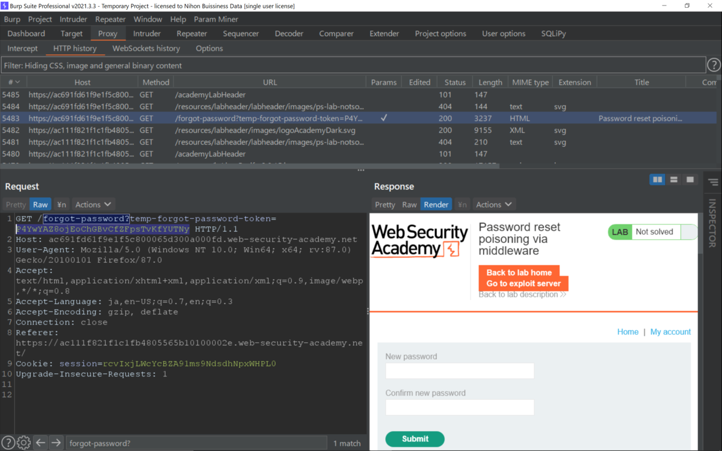Open the Intercept sub-tab
Screen dimensions: 722x451
(x=22, y=48)
